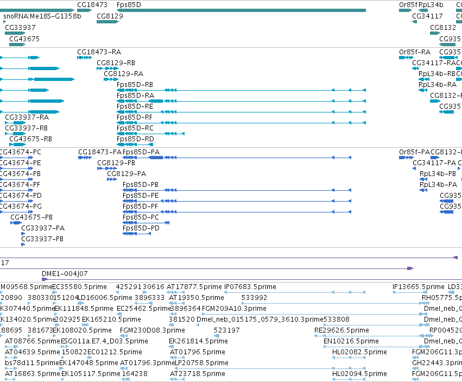Select protein CG43674-PE
Viewport: 462px width, 382px height.
point(20,163)
